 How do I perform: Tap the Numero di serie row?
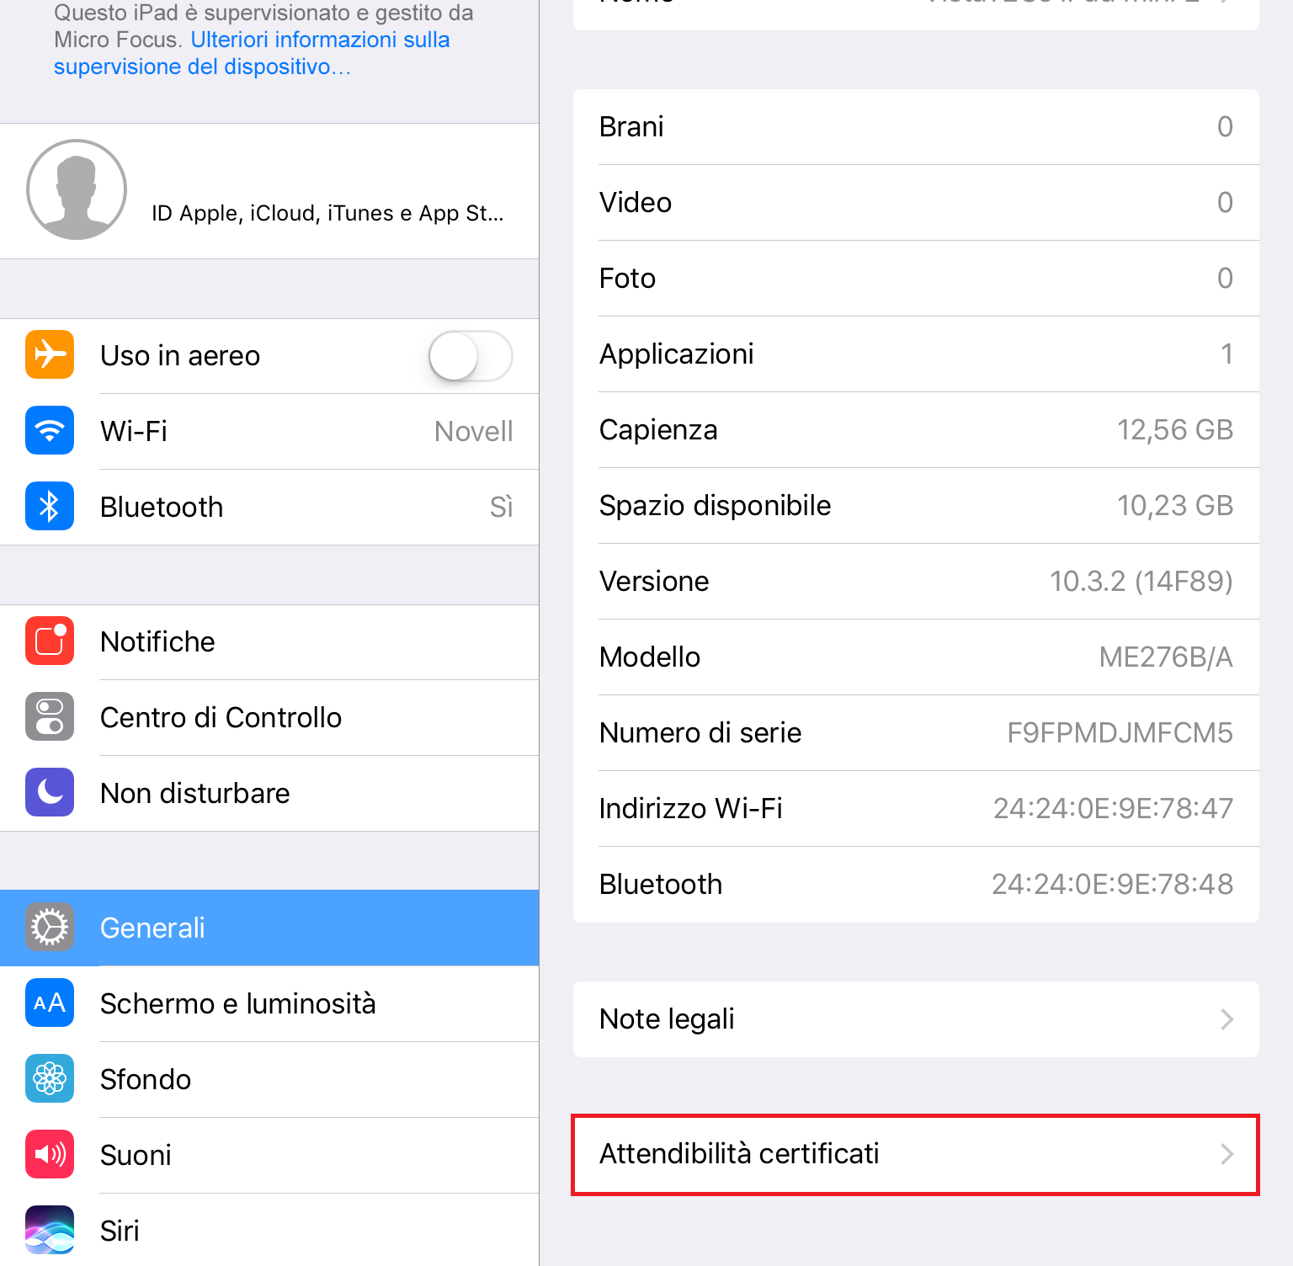tap(916, 733)
